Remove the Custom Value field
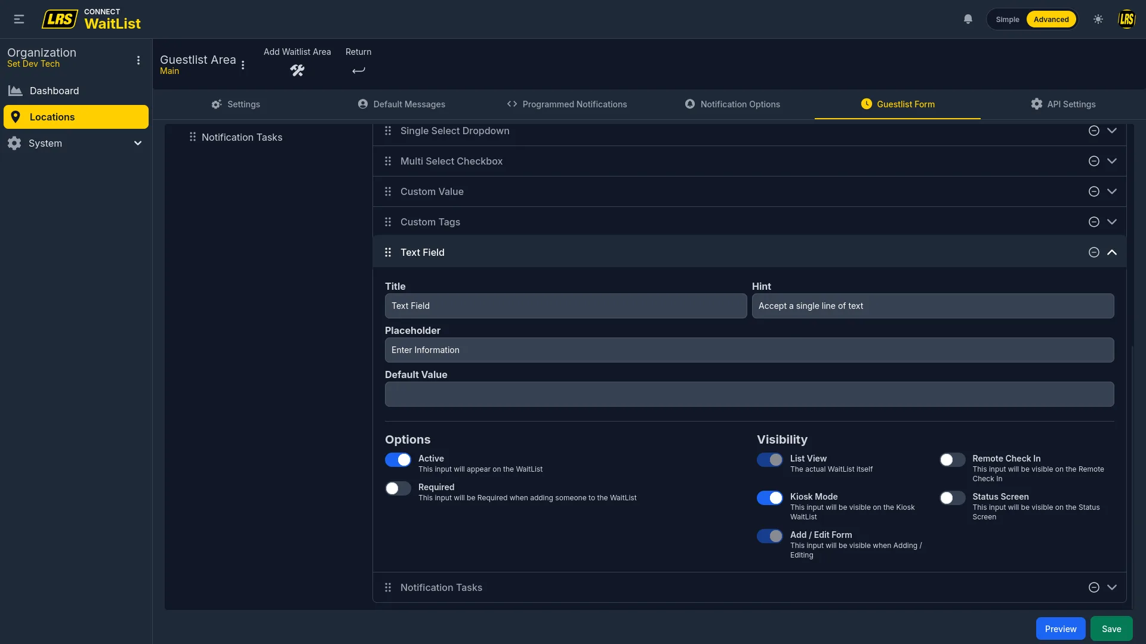Viewport: 1146px width, 644px height. (1093, 191)
